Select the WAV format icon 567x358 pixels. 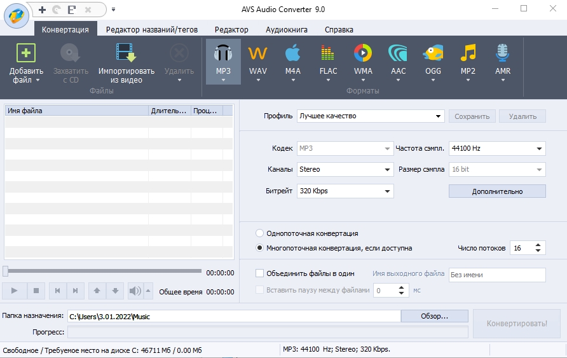coord(258,53)
